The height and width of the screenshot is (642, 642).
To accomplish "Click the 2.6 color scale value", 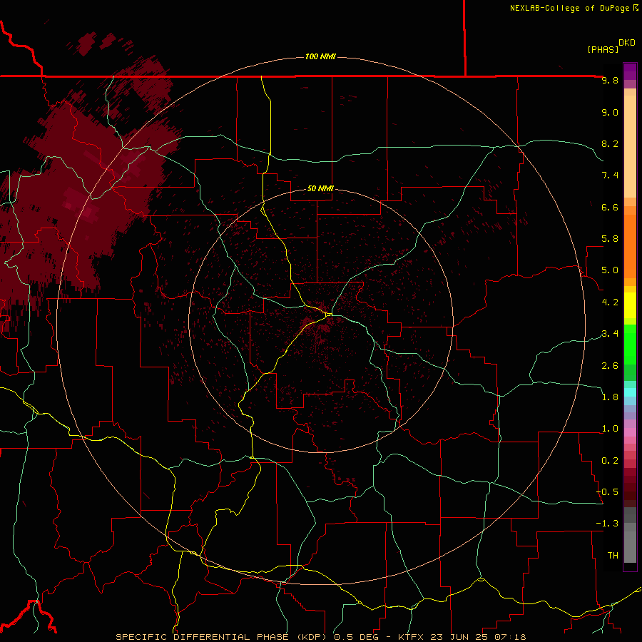I will pyautogui.click(x=610, y=366).
